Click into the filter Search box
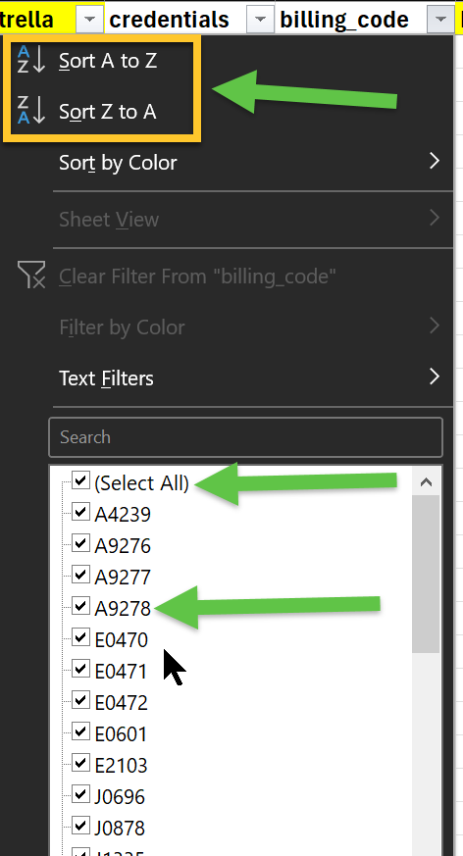463x856 pixels. pyautogui.click(x=245, y=437)
